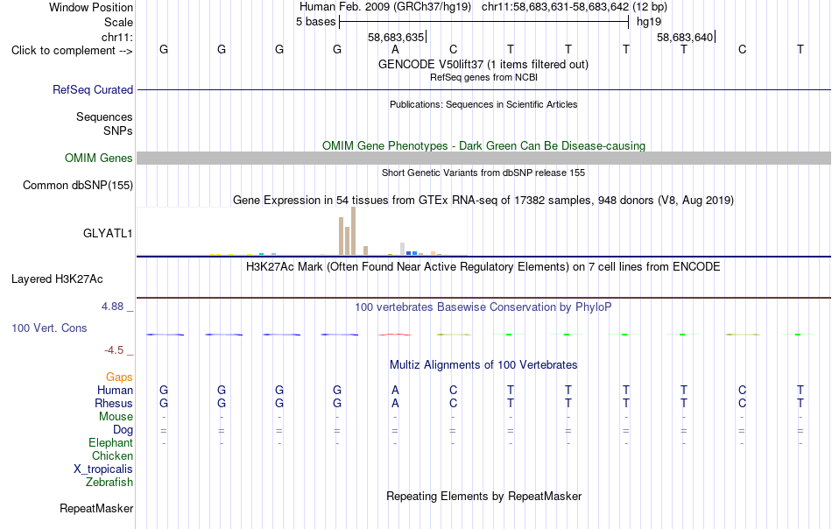
Task: Click the Multiz Alignments of 100 Vertebrates title
Action: [x=483, y=365]
